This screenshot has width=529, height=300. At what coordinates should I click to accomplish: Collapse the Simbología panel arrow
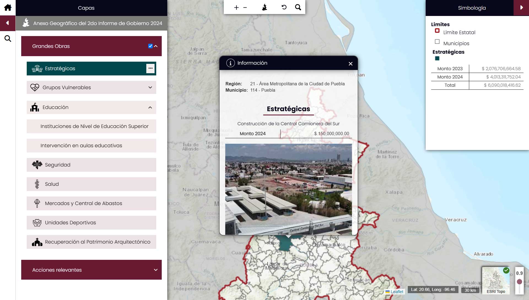521,8
